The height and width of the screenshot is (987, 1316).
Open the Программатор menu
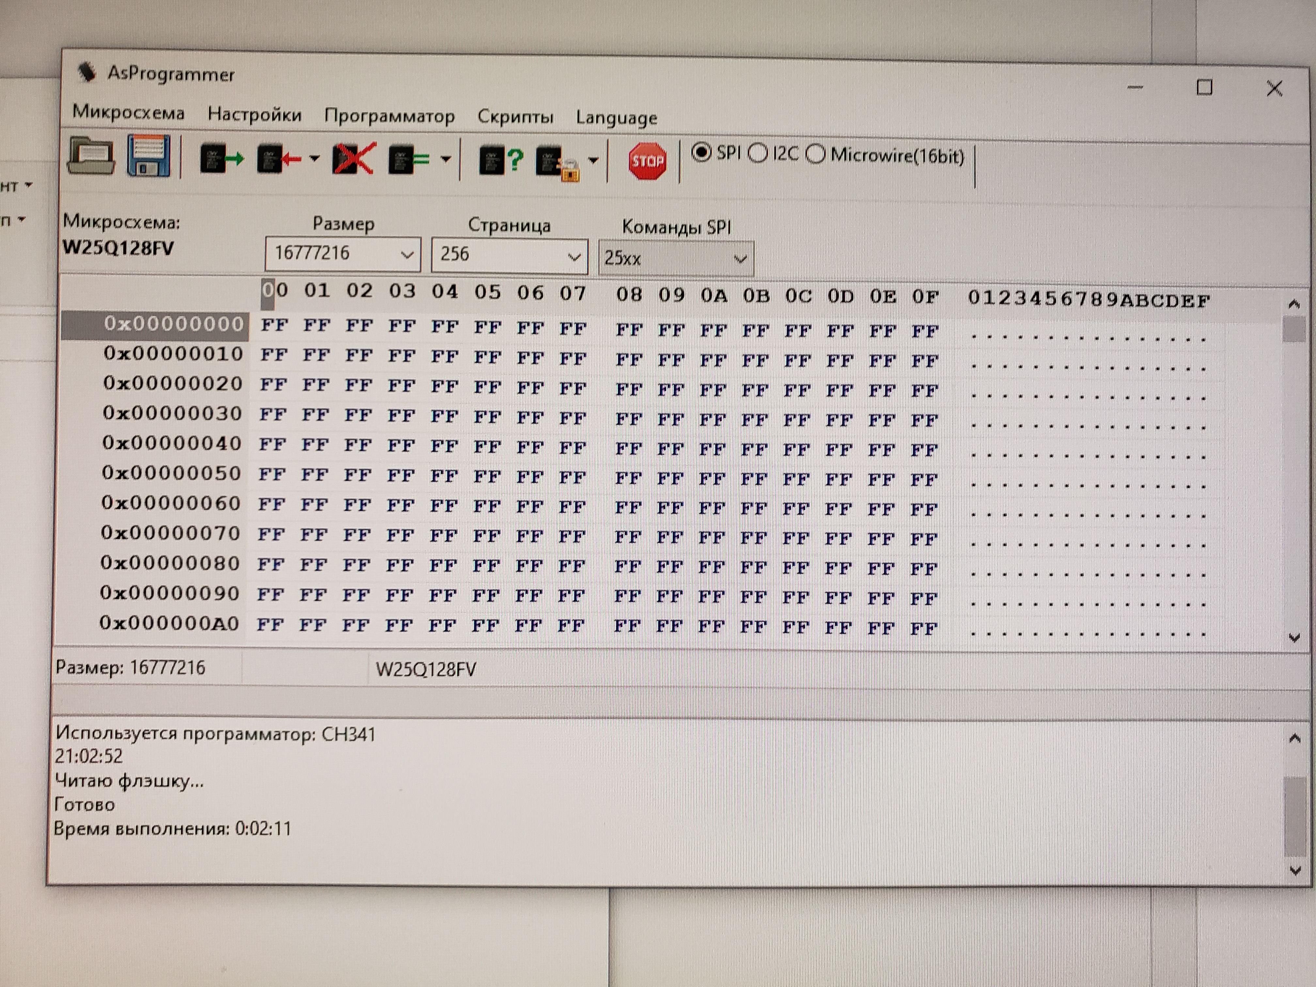[x=390, y=116]
